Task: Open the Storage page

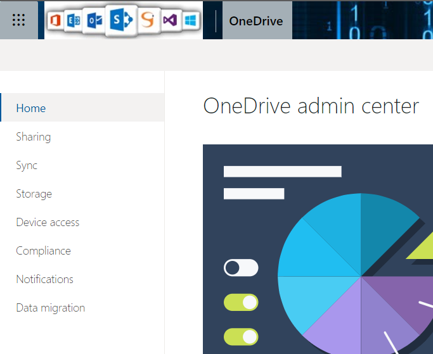Action: [x=34, y=194]
